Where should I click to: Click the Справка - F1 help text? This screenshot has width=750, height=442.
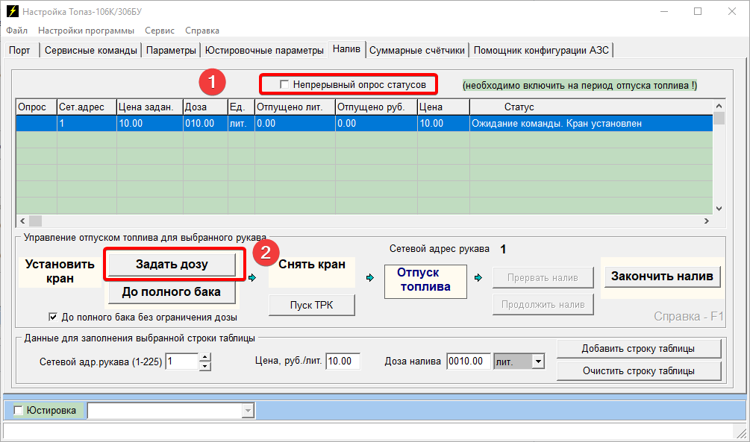[688, 316]
